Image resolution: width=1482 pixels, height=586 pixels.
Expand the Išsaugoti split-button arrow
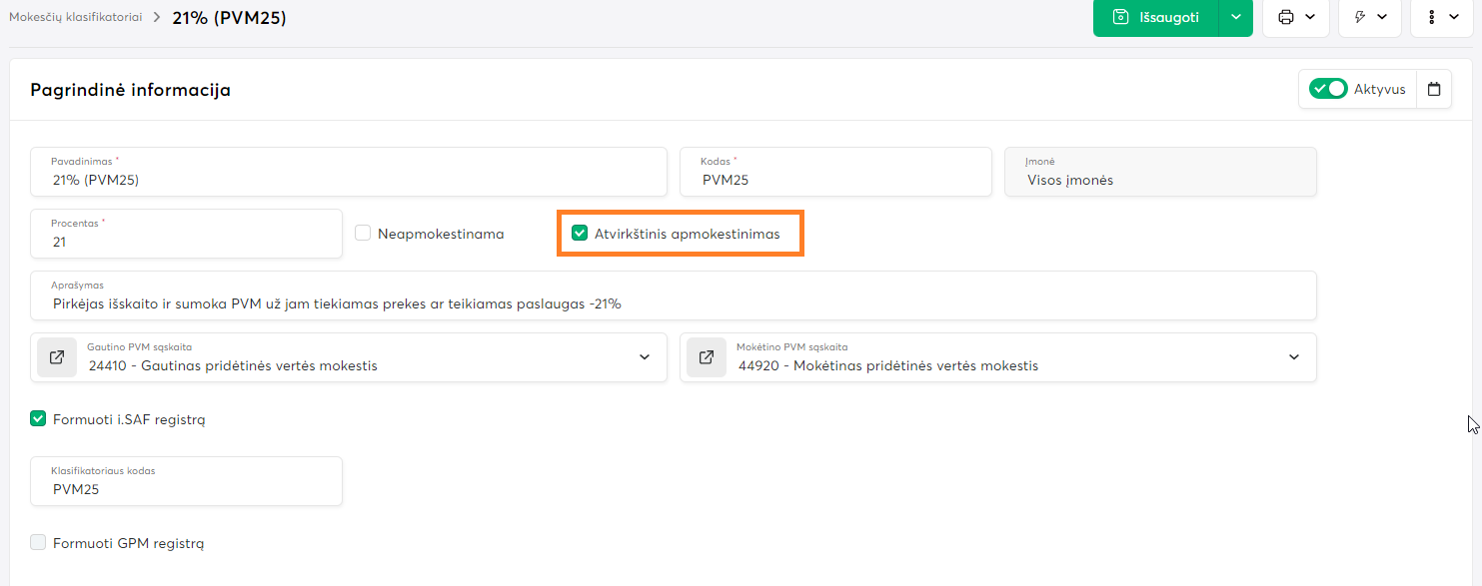tap(1236, 17)
